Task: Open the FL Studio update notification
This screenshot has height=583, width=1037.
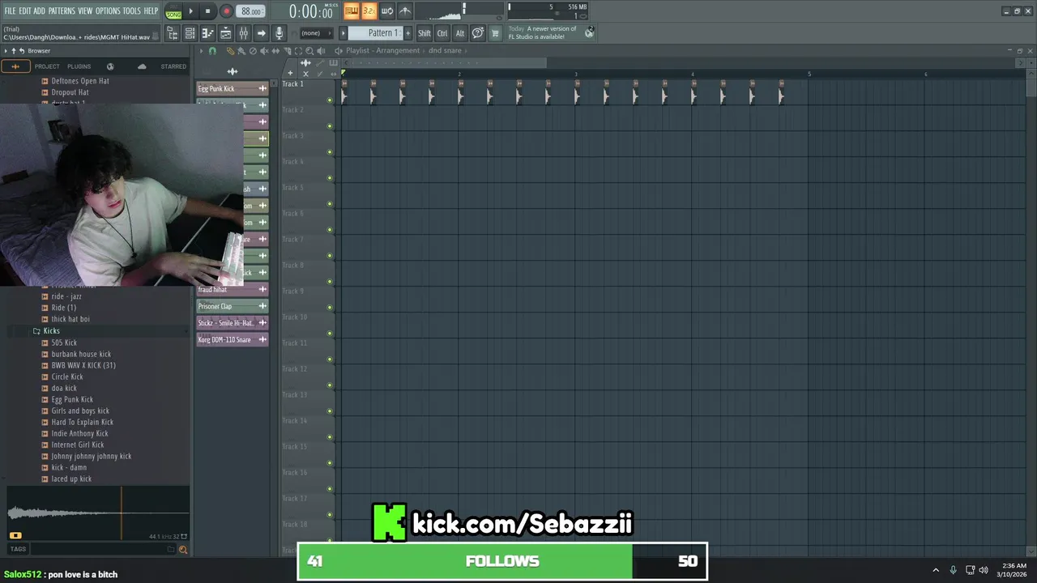Action: (551, 32)
